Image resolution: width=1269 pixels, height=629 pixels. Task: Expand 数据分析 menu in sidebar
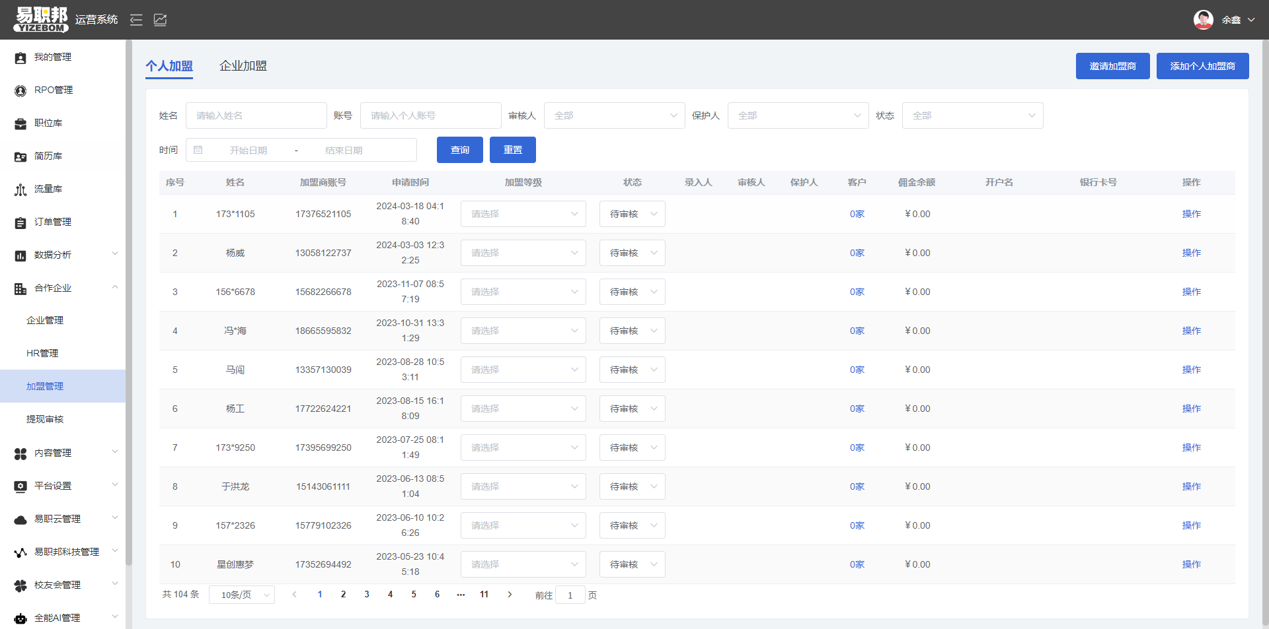[x=66, y=255]
